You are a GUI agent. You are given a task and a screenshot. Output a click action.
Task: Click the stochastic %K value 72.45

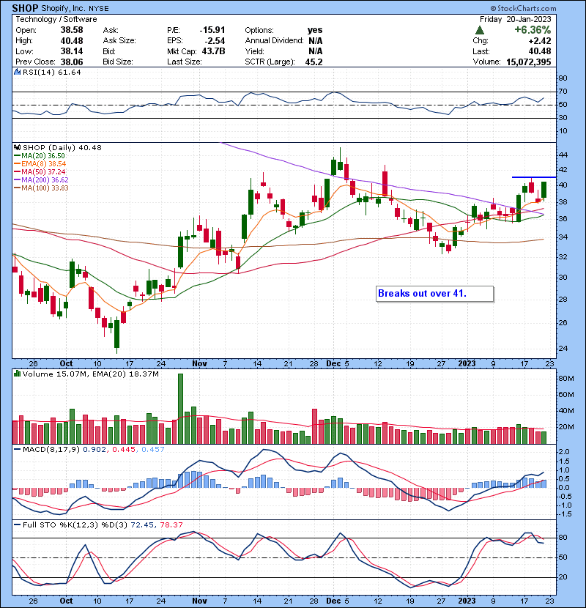(x=142, y=524)
